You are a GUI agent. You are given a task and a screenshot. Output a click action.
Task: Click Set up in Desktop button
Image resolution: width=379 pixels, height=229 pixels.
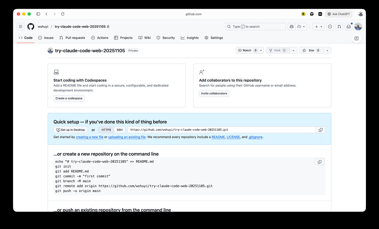(71, 130)
